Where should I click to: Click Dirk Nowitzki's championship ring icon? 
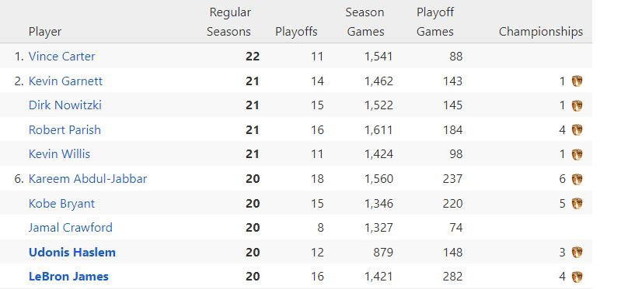coord(577,105)
